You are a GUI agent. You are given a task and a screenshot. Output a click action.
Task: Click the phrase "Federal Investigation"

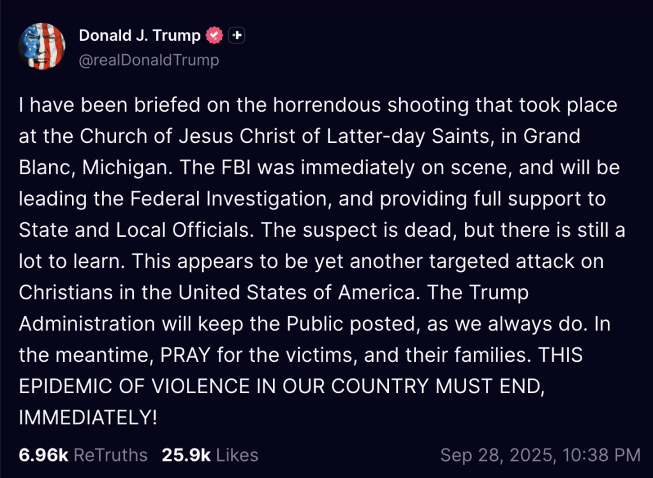click(229, 198)
